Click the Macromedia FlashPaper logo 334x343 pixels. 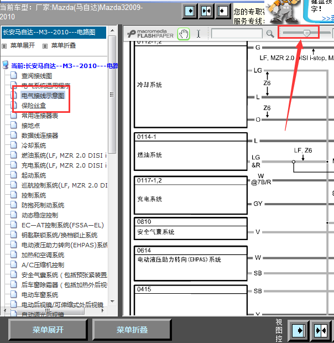click(150, 34)
